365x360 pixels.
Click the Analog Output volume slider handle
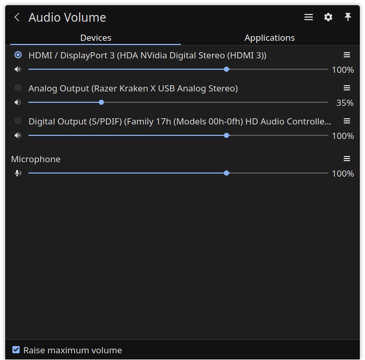pos(101,102)
